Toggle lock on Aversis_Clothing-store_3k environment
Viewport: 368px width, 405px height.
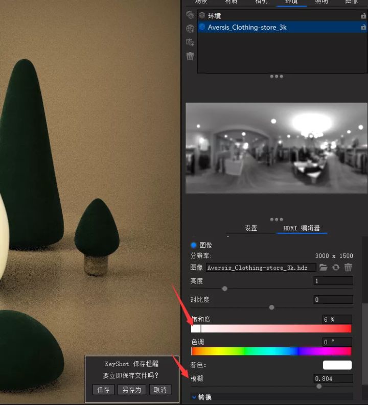click(x=363, y=27)
